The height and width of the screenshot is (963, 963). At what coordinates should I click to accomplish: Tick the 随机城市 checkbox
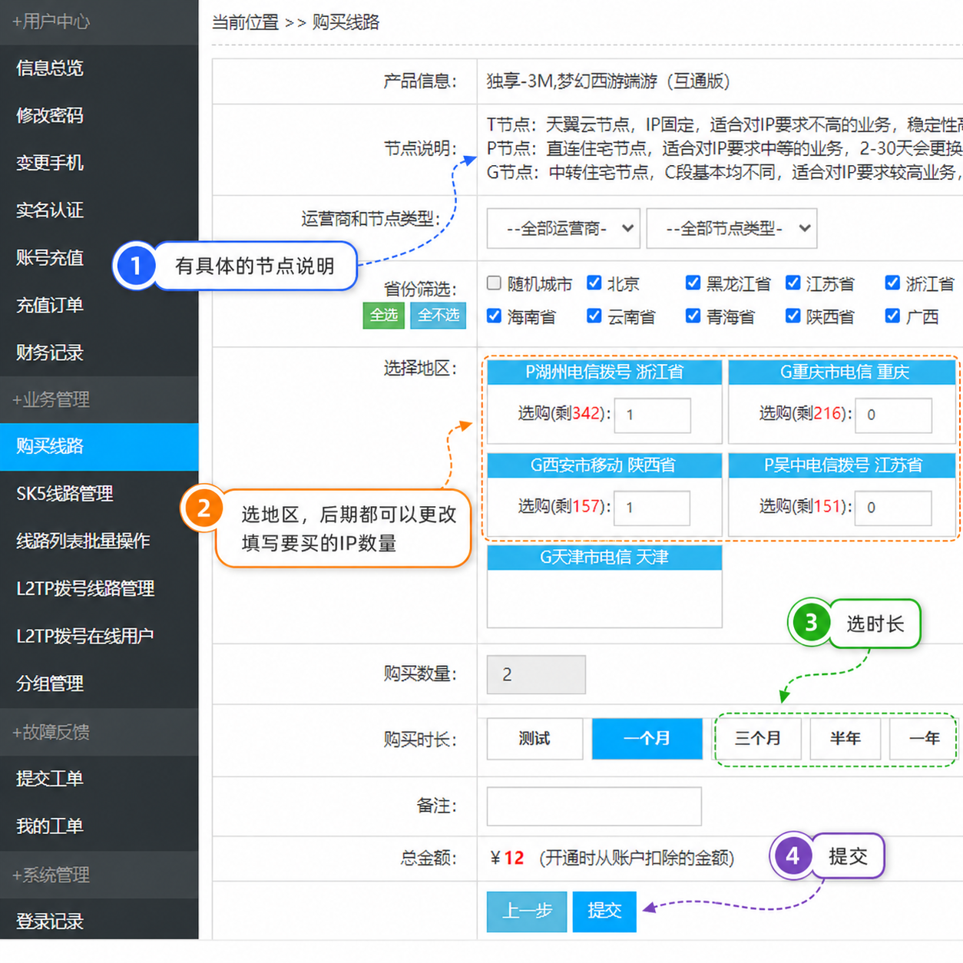pyautogui.click(x=495, y=283)
